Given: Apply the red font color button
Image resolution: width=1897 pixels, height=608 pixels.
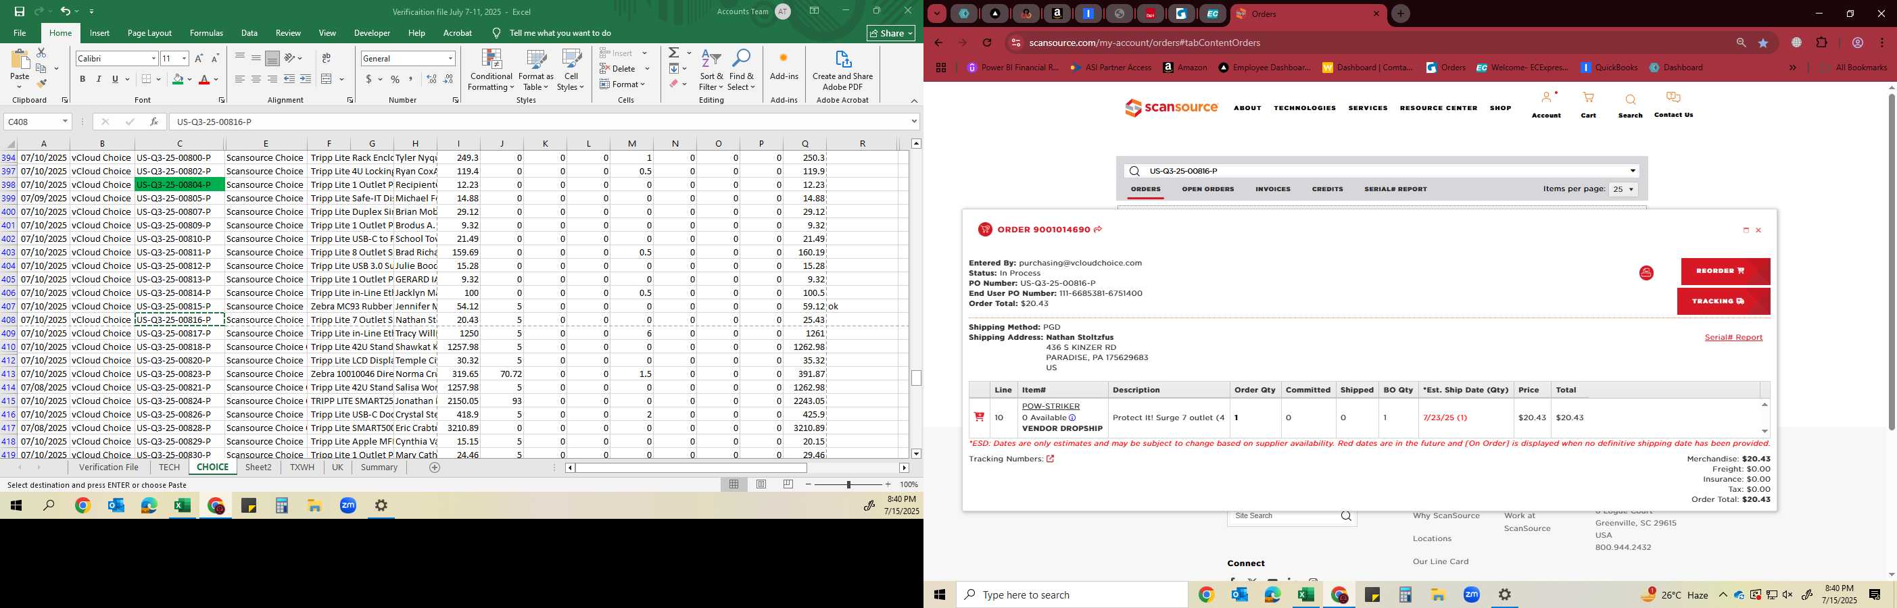Looking at the screenshot, I should pos(205,79).
